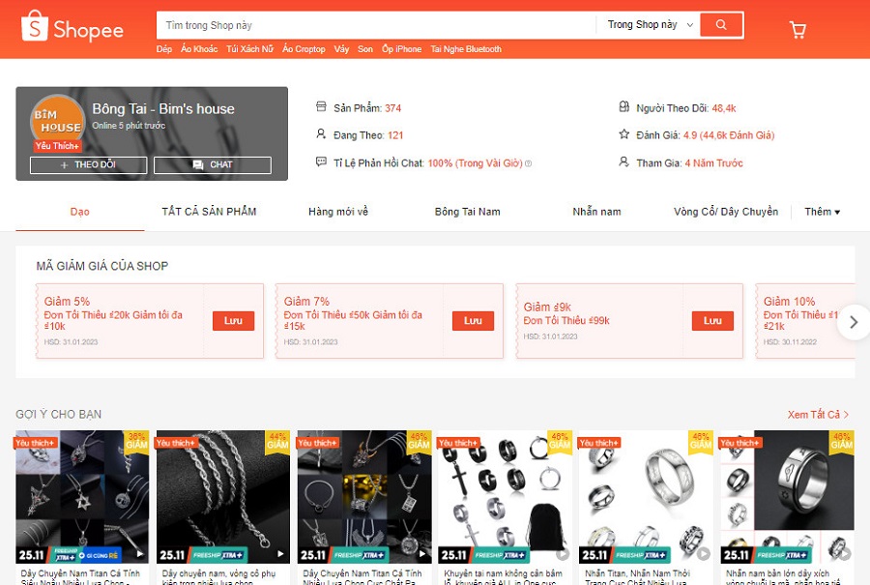
Task: Follow the shop with THEO DÕI button
Action: pos(88,164)
